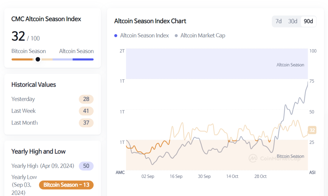Click the 28 Oct date axis label

tap(260, 176)
